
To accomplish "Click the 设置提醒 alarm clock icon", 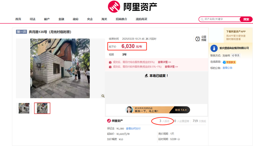I will pyautogui.click(x=198, y=39).
